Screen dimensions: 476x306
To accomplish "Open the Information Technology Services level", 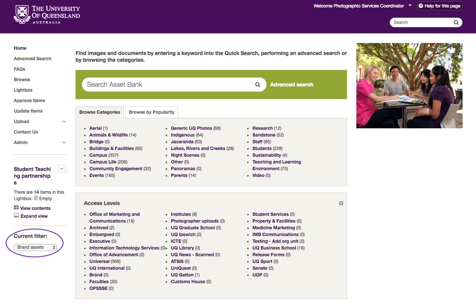I will pos(125,248).
